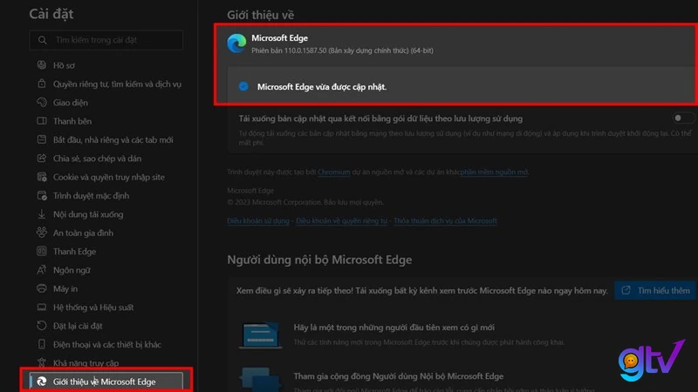This screenshot has height=392, width=698.
Task: Click the Hồ sơ profile icon
Action: [x=41, y=64]
